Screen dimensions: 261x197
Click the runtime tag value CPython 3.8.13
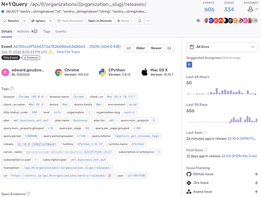click(90, 144)
